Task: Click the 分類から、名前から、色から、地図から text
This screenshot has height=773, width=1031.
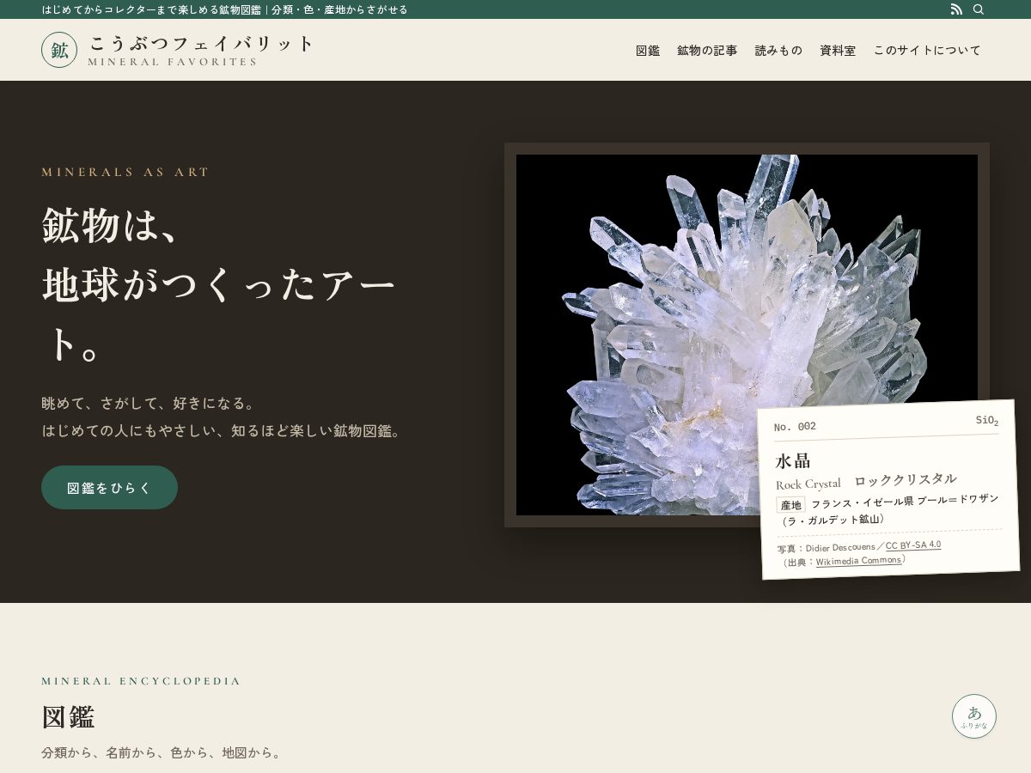Action: click(162, 753)
